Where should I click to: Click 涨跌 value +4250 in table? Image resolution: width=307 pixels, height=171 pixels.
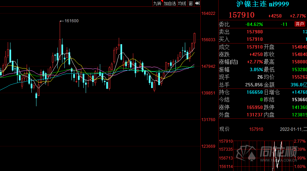(256, 54)
